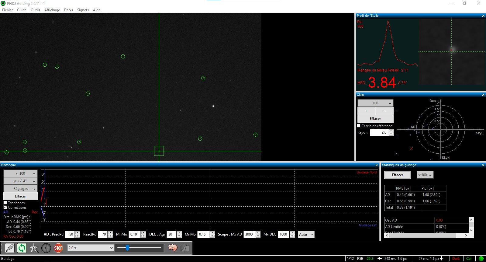Open the Darks menu
Screen dimensions: 486x262
69,10
